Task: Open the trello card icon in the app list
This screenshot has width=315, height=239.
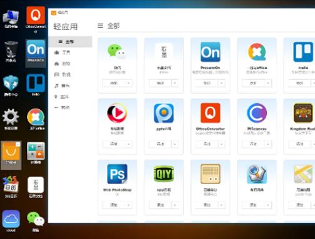Action: (x=303, y=52)
